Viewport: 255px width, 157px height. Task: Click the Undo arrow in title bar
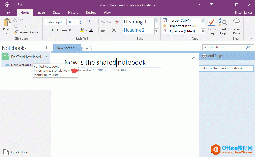(x=20, y=4)
